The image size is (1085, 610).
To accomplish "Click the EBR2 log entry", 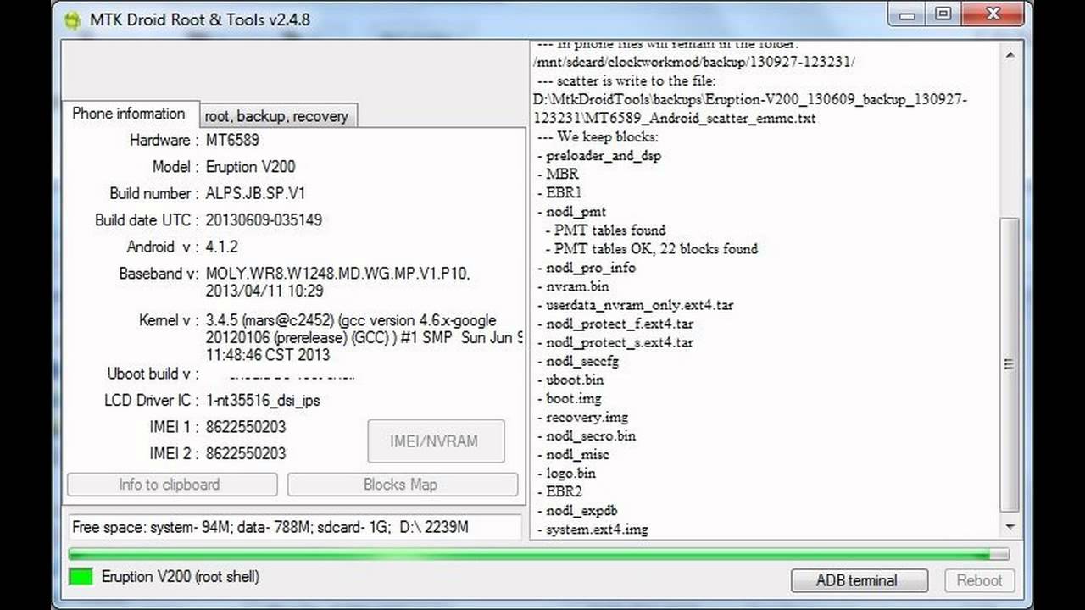I will [559, 491].
